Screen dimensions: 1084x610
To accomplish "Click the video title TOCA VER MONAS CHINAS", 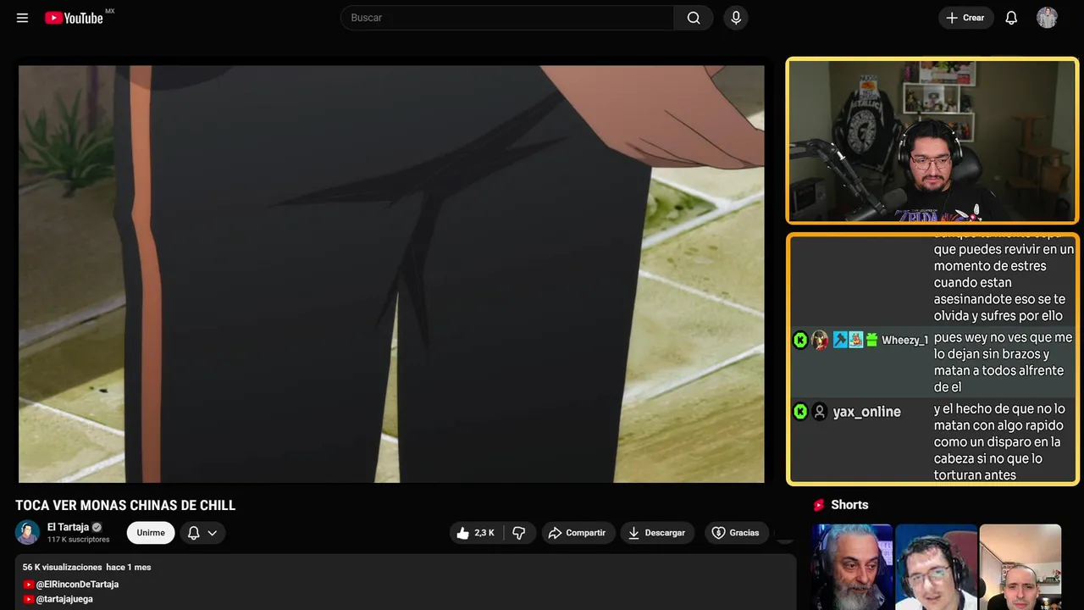I will point(125,506).
